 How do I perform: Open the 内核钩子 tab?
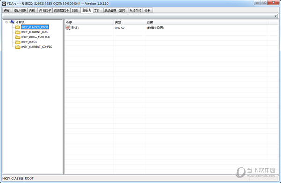coord(45,11)
